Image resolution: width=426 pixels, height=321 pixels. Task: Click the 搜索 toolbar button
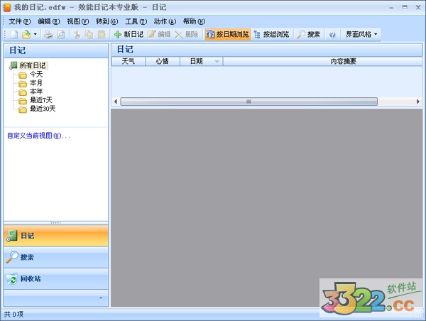tap(308, 35)
